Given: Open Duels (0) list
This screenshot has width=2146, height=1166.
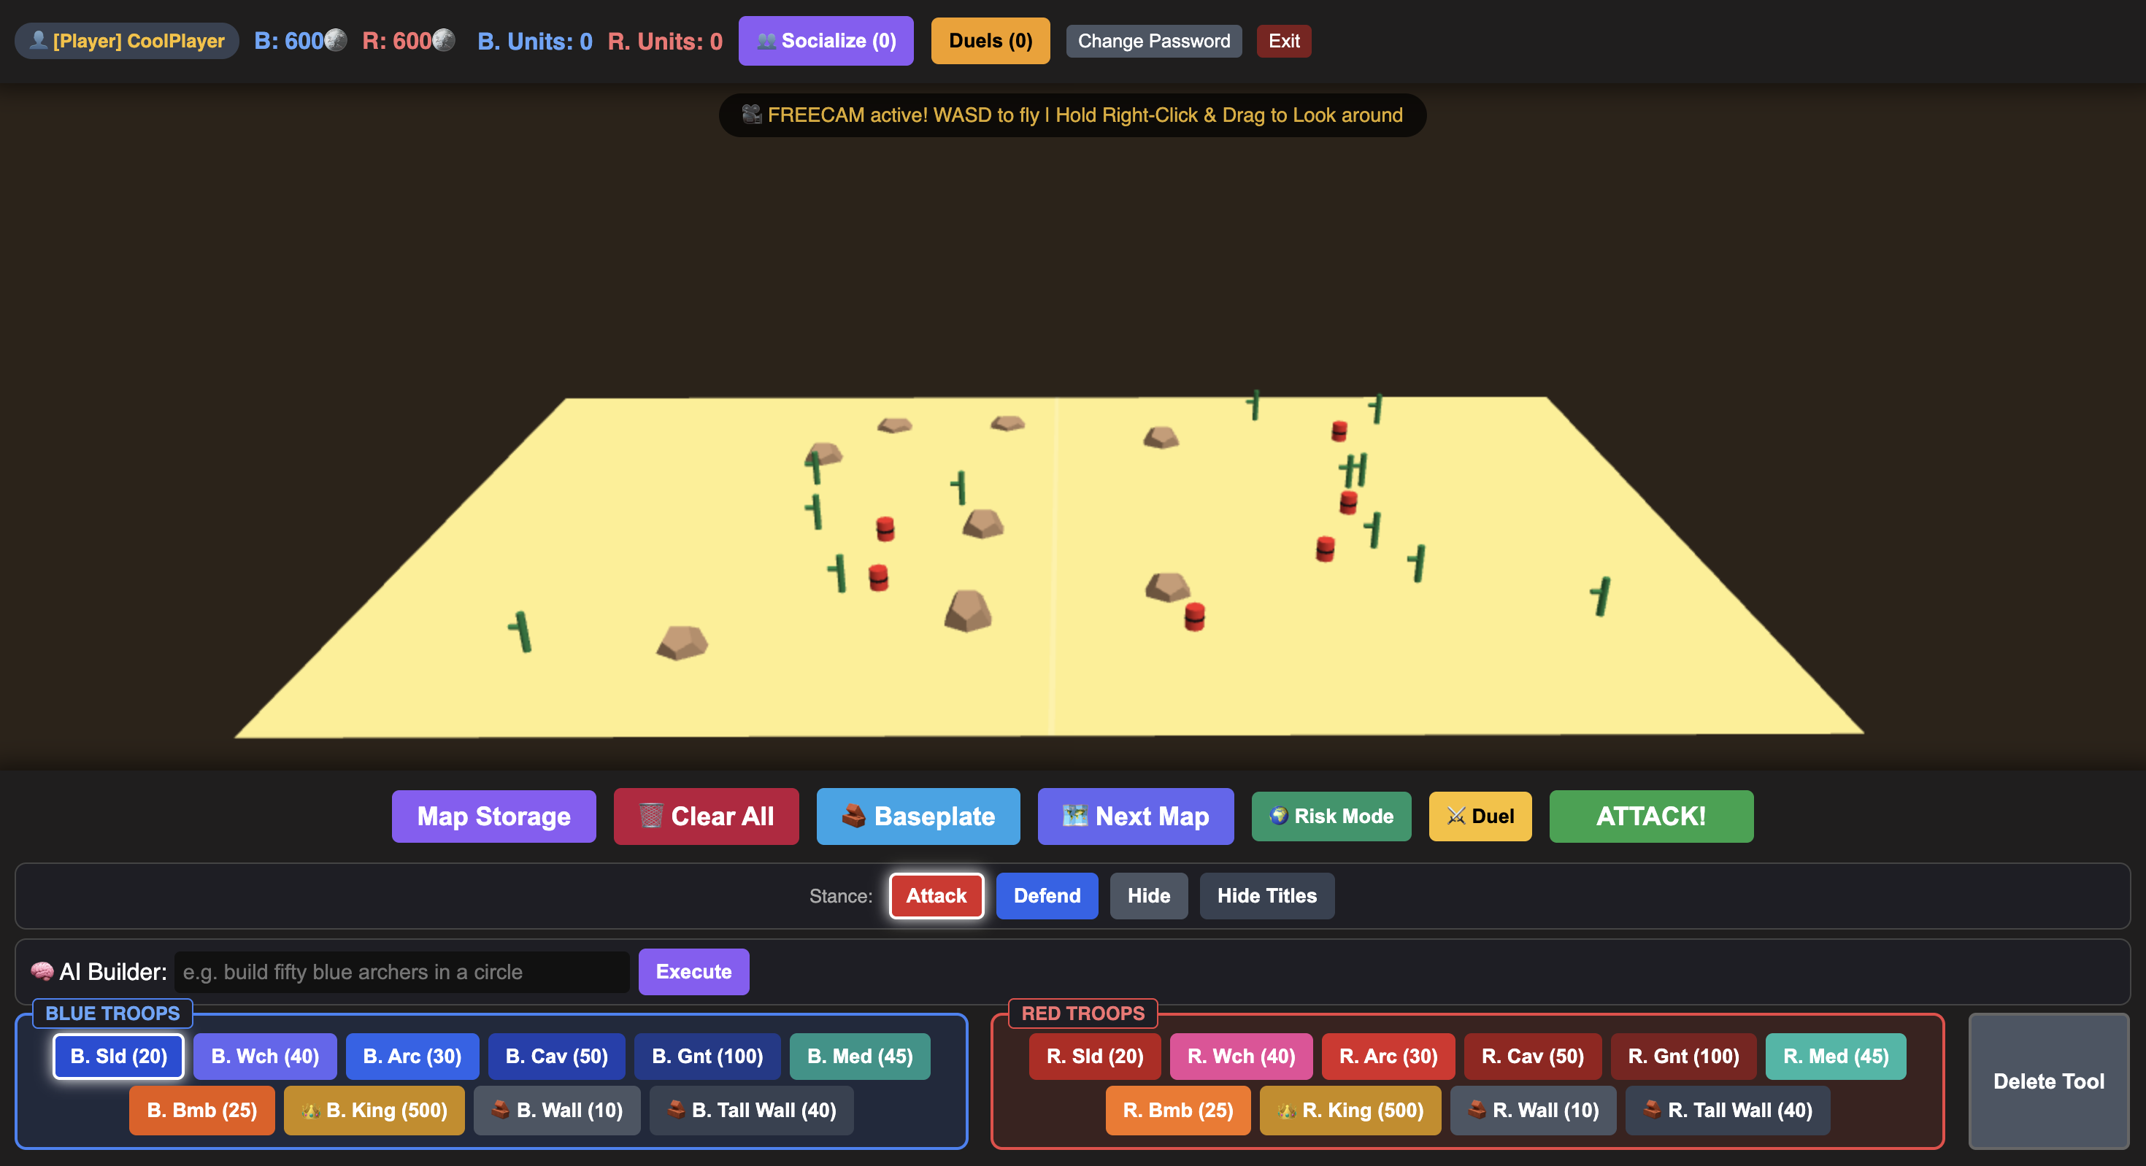Looking at the screenshot, I should click(991, 41).
